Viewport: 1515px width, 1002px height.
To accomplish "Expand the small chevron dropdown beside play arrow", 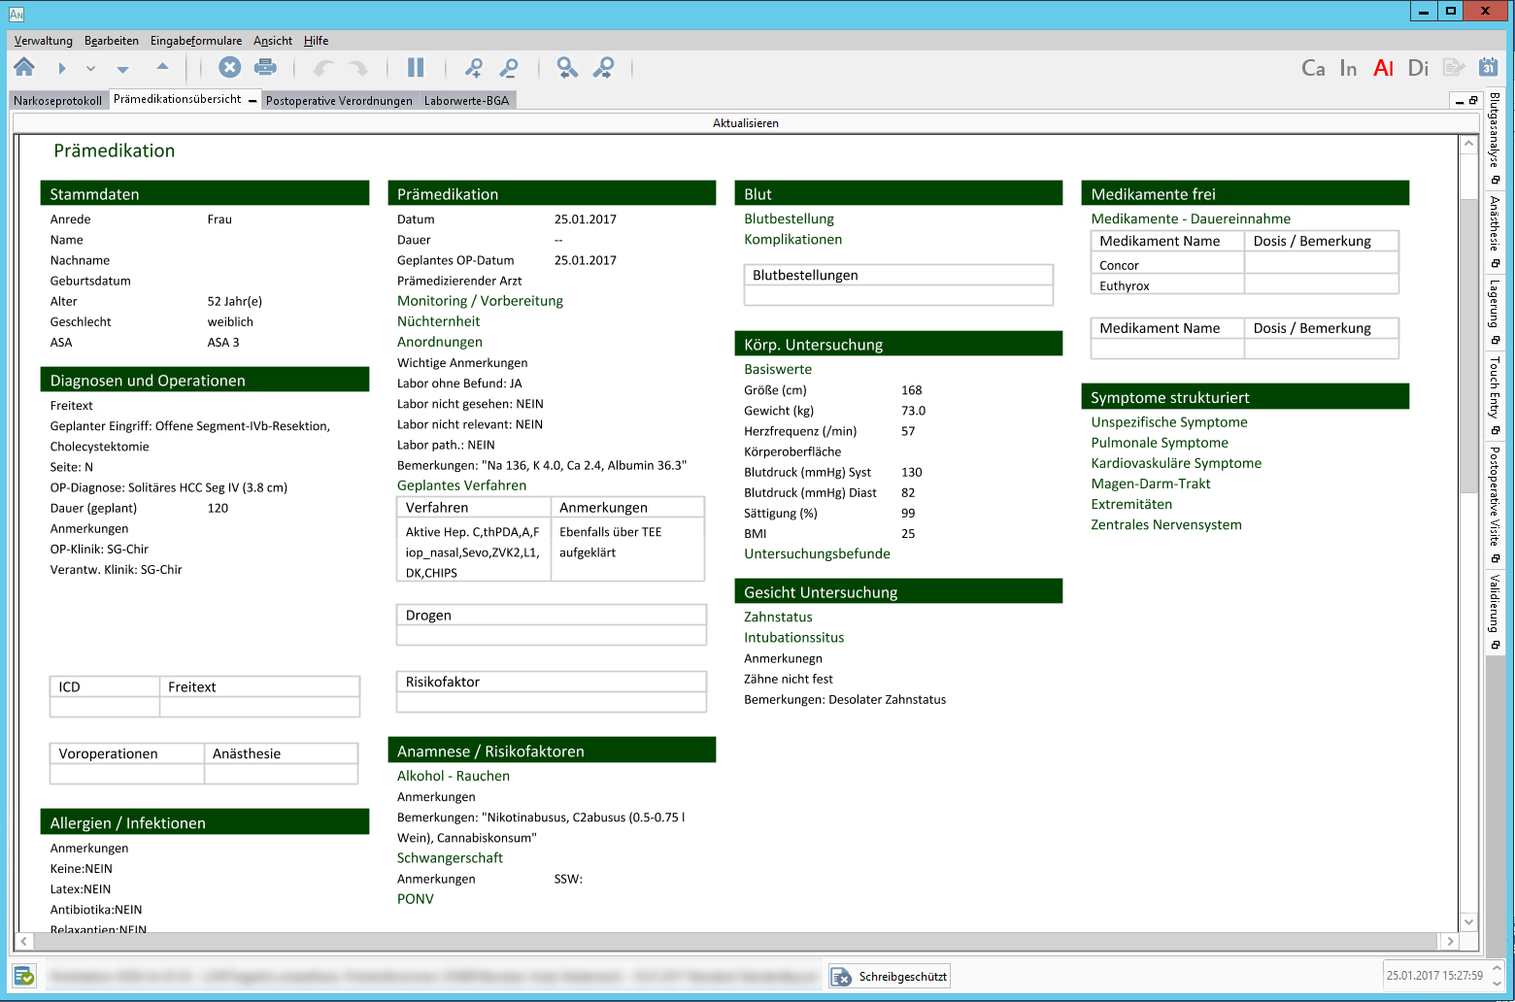I will point(90,69).
